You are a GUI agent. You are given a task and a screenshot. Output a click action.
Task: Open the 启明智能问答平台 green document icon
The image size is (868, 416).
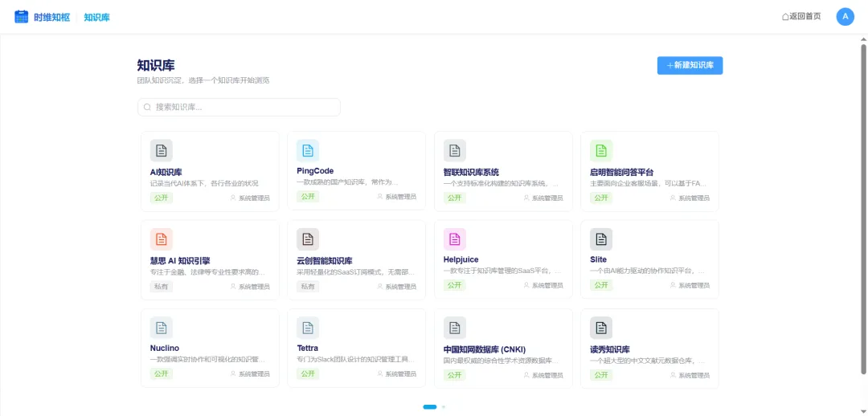601,150
